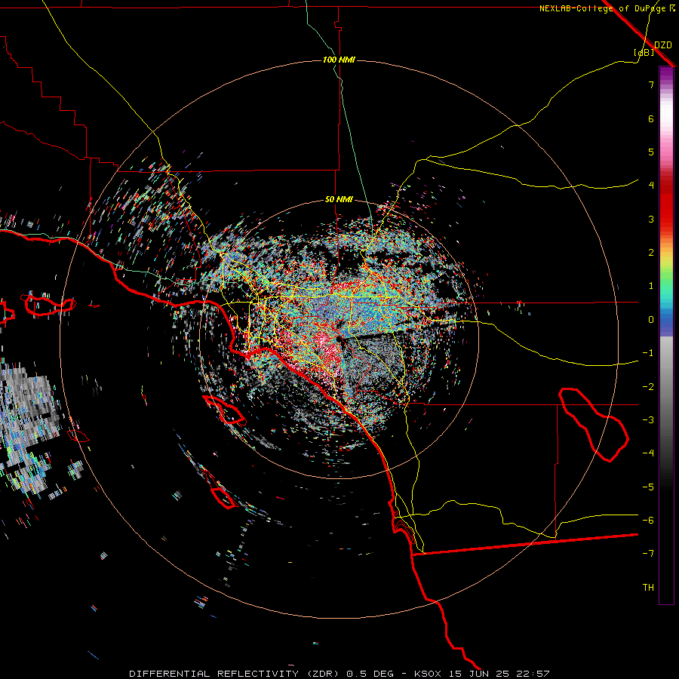Click the 2 value on the color scale
Viewport: 679px width, 679px height.
651,253
